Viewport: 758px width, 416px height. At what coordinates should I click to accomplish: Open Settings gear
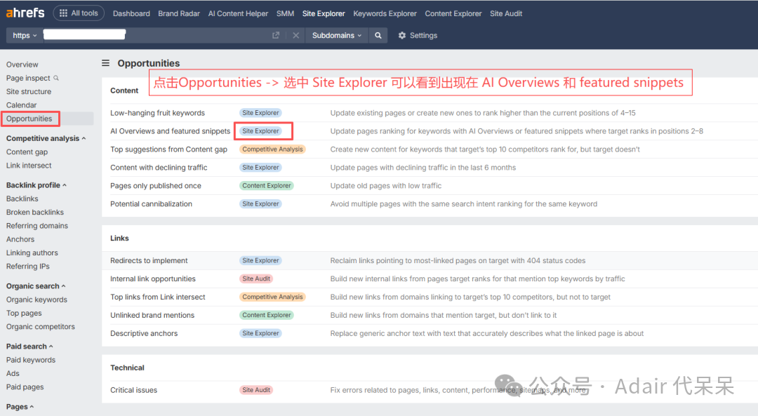418,35
